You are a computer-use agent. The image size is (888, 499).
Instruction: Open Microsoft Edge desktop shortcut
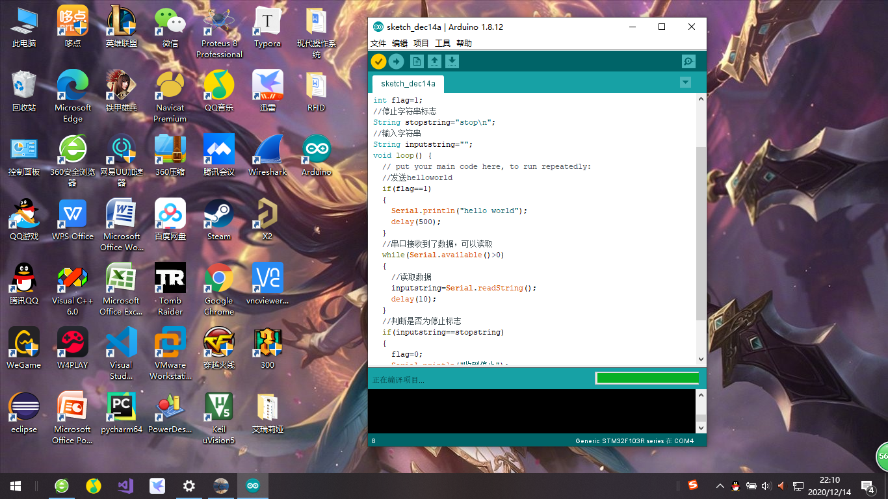click(x=73, y=97)
